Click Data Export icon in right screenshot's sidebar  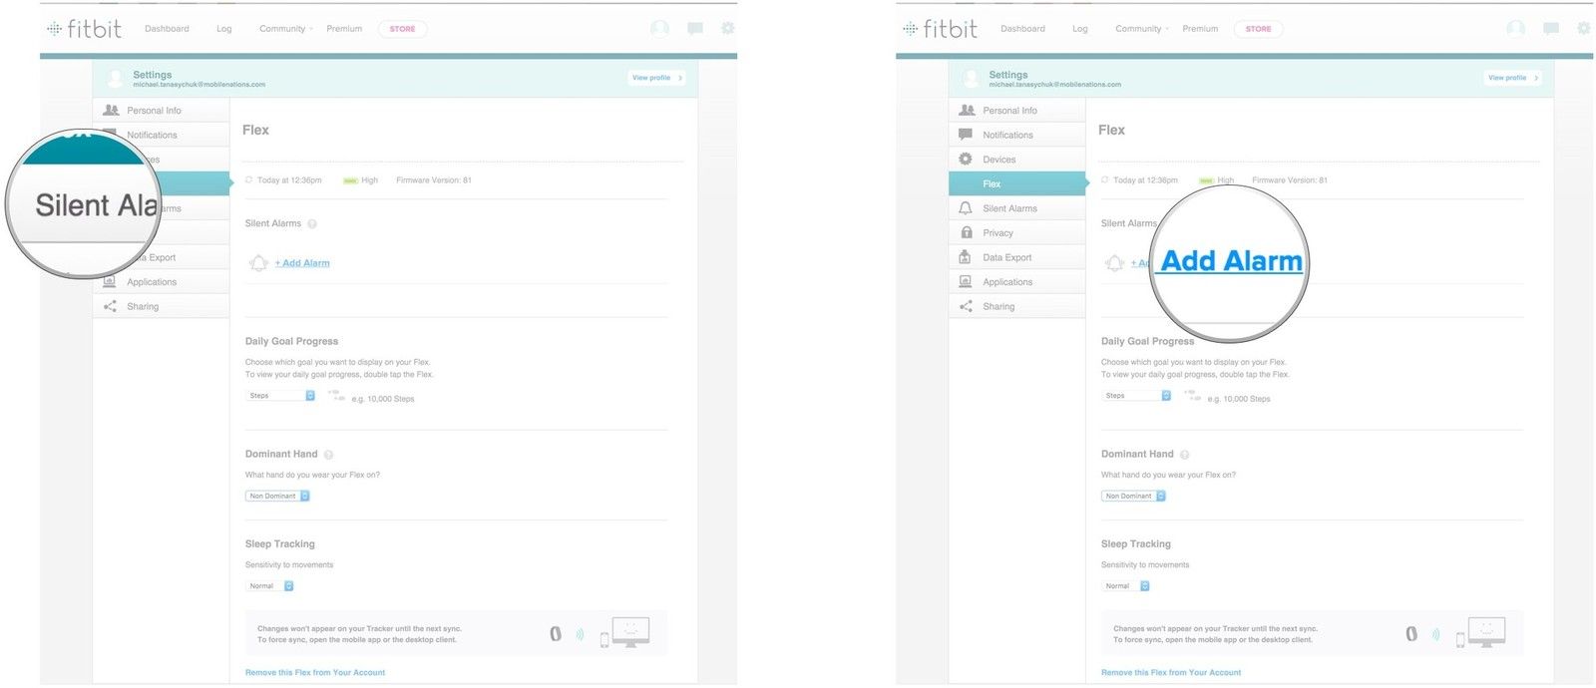[x=965, y=257]
